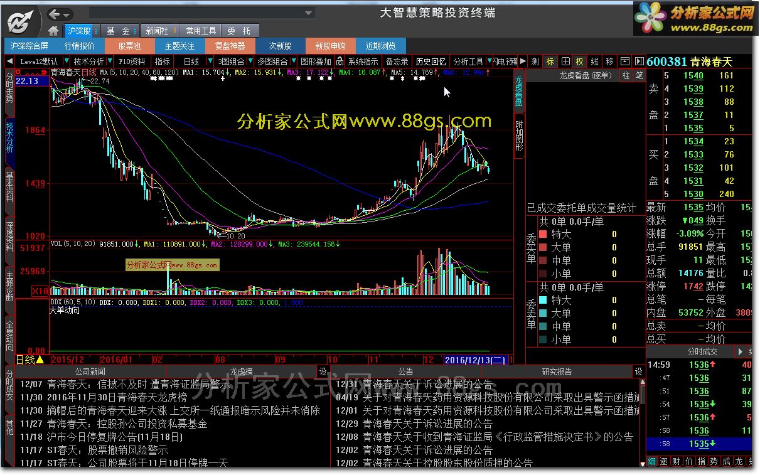Select the 细 bottom tab
This screenshot has height=475, width=760.
[x=652, y=461]
